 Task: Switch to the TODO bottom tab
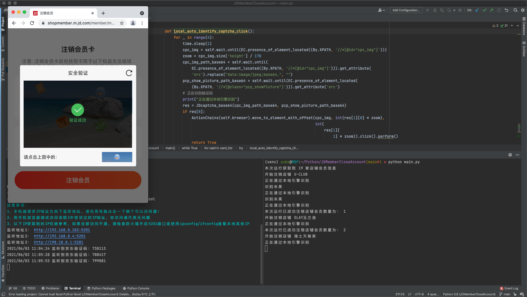[29, 288]
